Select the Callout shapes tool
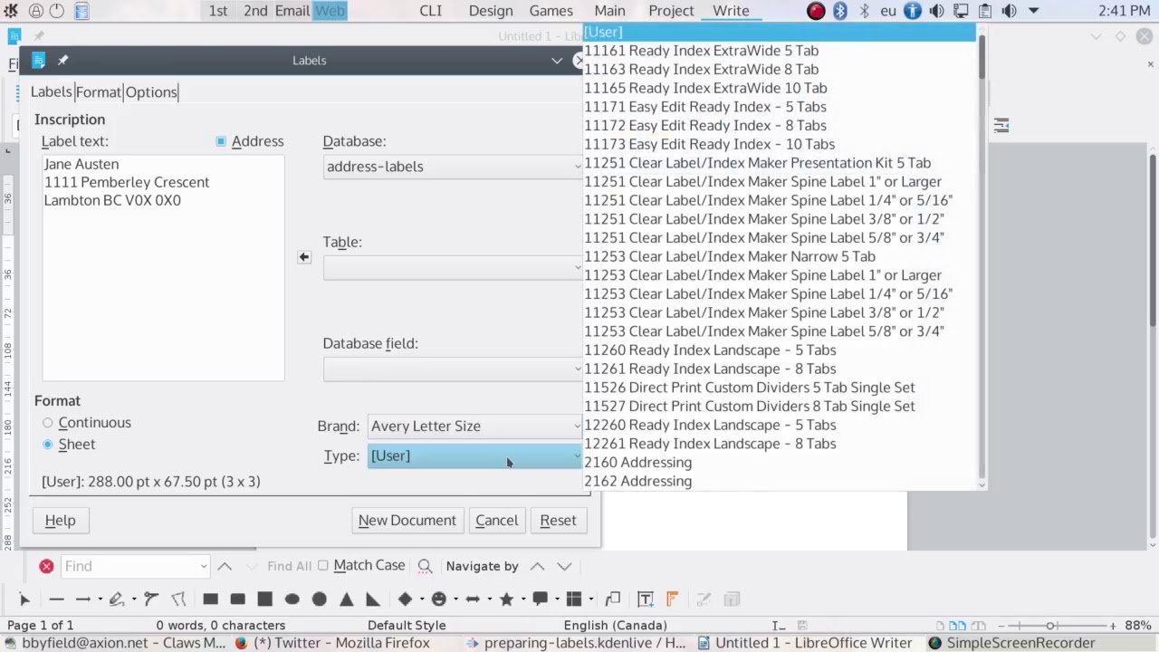Viewport: 1159px width, 652px height. tap(540, 599)
